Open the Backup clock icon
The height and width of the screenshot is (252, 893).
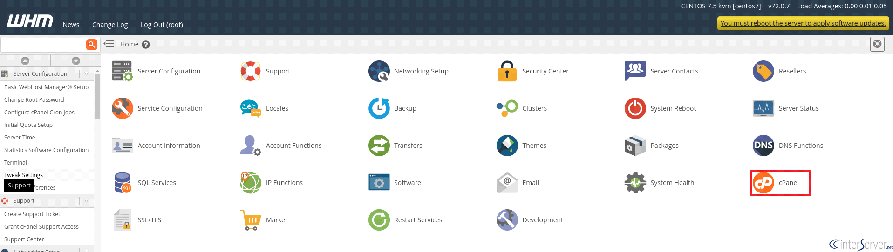coord(379,108)
